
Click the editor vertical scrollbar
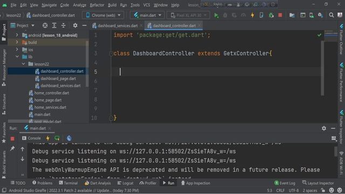click(x=322, y=68)
